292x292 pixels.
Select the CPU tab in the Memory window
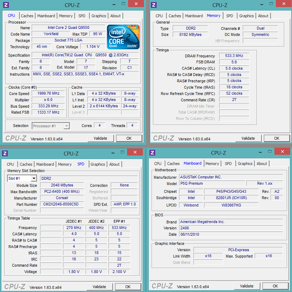coord(159,16)
